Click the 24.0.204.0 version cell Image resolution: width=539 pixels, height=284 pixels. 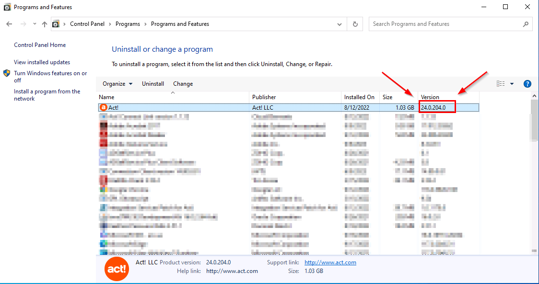pos(433,107)
